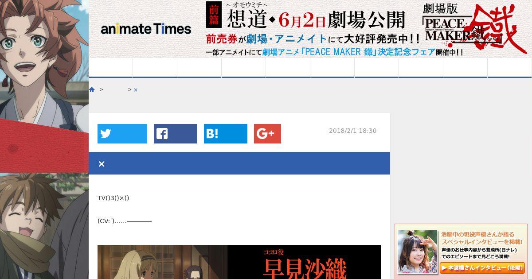532x279 pixels.
Task: Bookmark with the Hatena B! button
Action: [x=226, y=134]
